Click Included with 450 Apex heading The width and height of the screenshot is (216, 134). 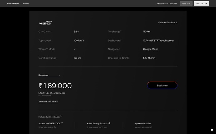pos(50,117)
